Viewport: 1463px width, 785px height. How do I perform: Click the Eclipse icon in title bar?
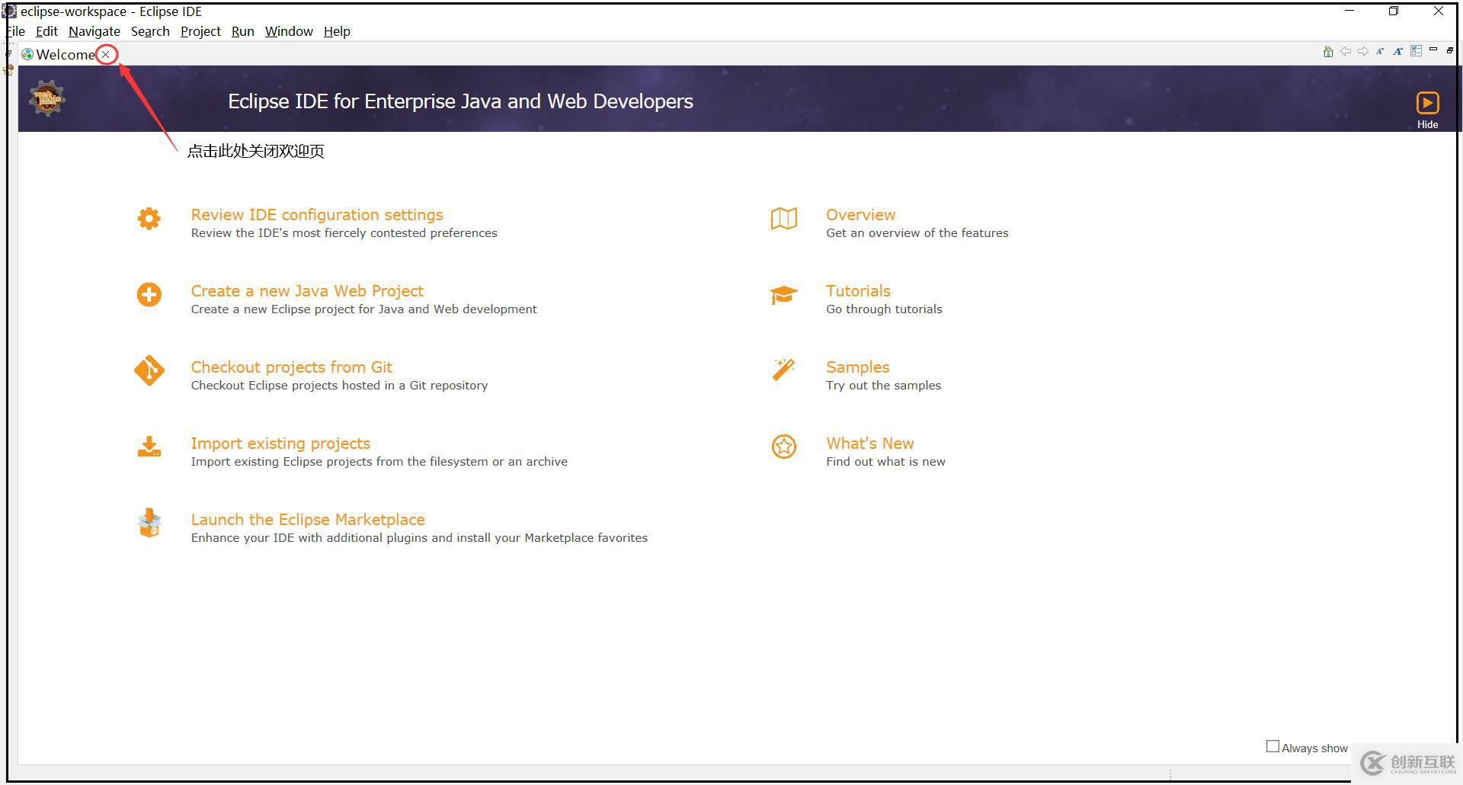tap(9, 11)
